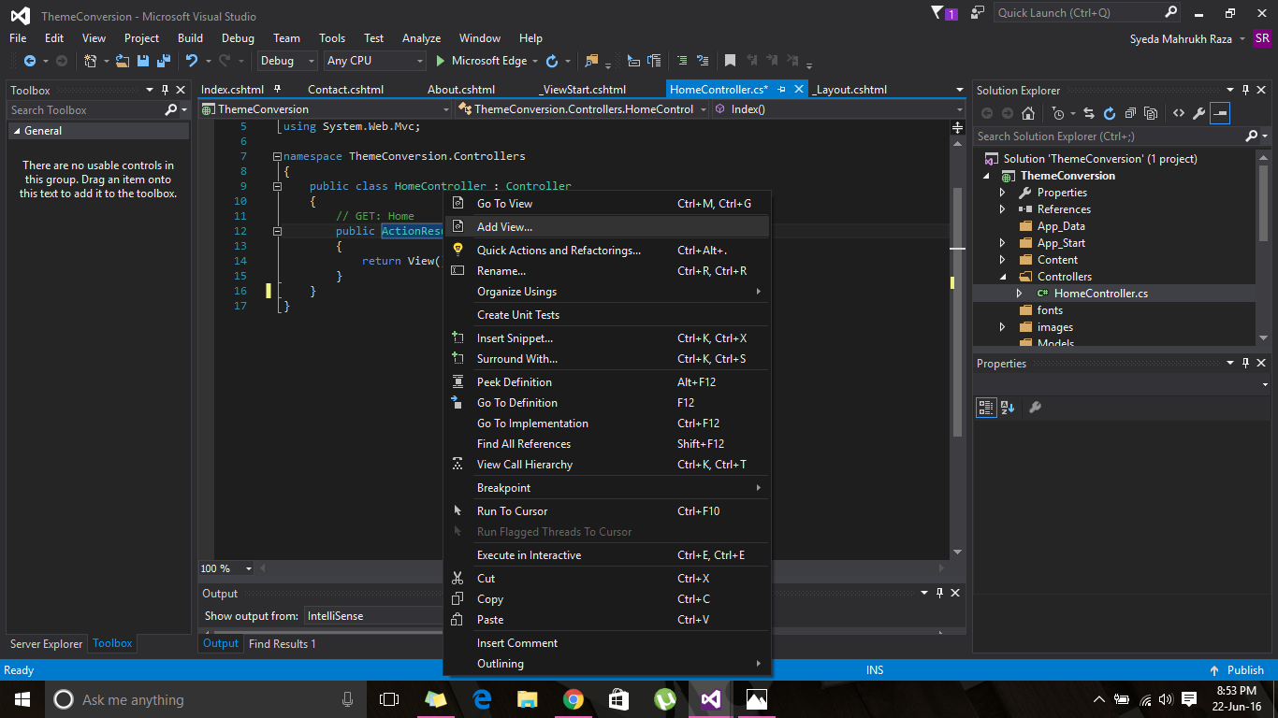
Task: Click the Save All toolbar icon
Action: pos(163,61)
